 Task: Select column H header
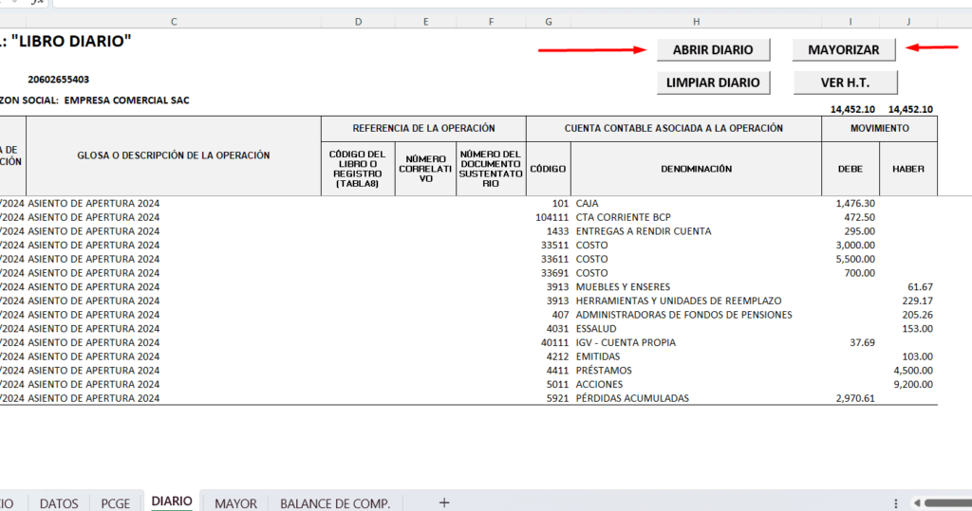[x=696, y=21]
